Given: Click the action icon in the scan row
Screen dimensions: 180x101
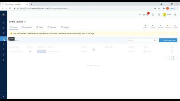Looking at the screenshot, I should [x=172, y=52].
